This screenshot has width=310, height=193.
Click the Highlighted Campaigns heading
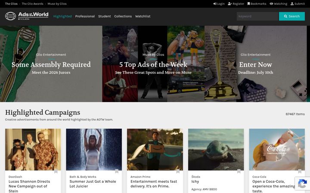click(43, 112)
